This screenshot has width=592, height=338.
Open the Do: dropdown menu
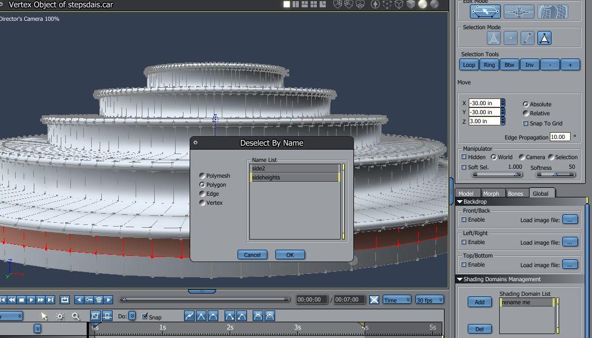coord(132,316)
